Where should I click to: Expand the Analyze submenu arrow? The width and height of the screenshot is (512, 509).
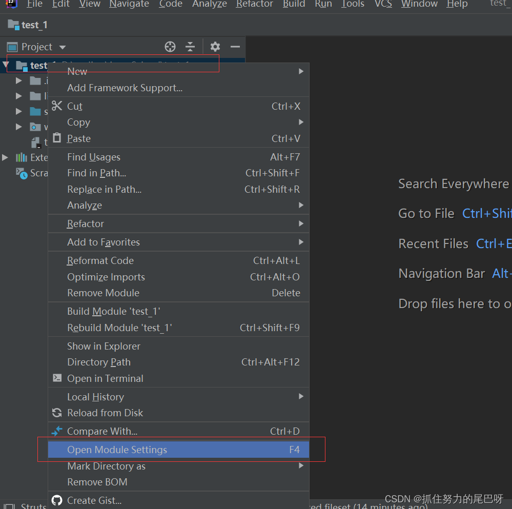click(x=301, y=205)
